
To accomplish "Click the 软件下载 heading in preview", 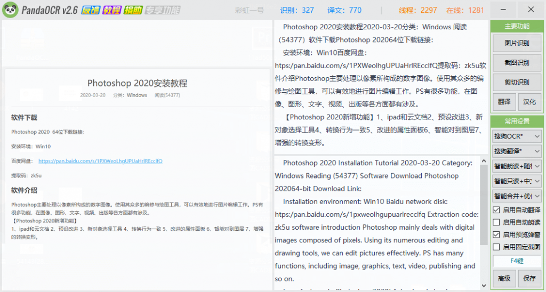I will [x=24, y=118].
